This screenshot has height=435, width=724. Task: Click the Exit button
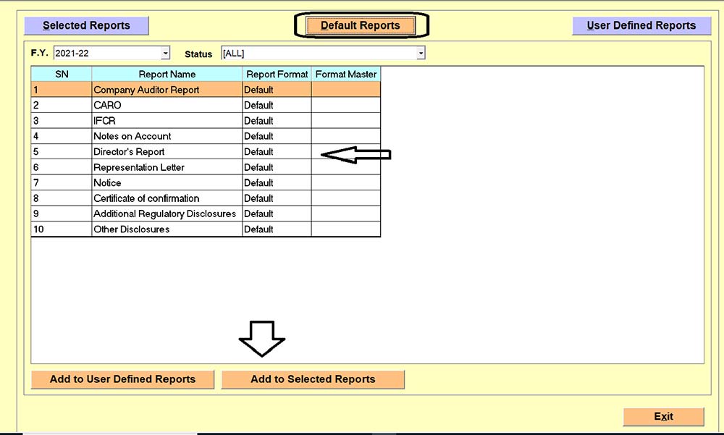tap(662, 416)
